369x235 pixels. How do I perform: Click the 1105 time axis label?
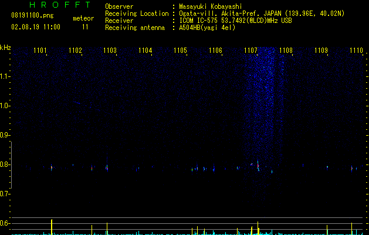180,51
